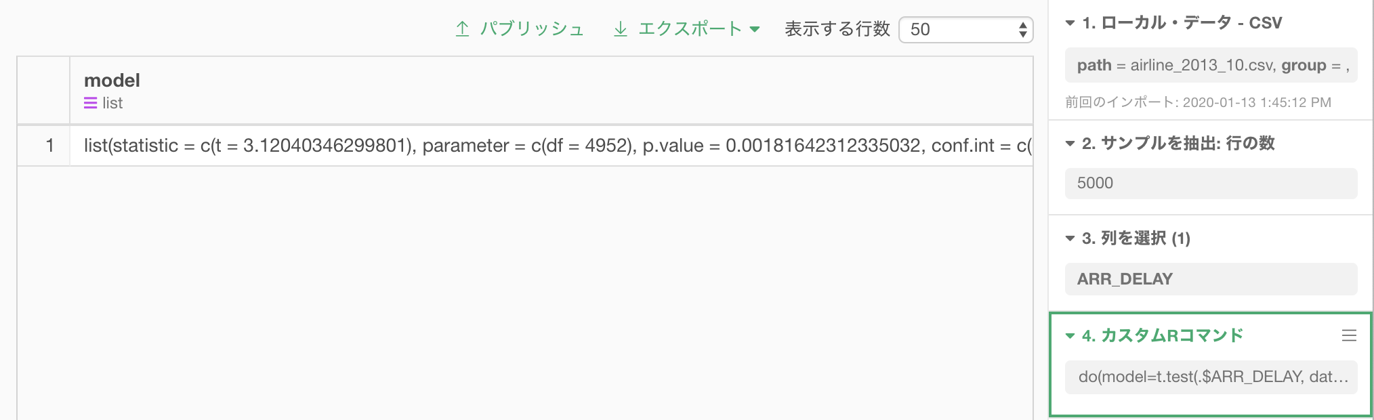The width and height of the screenshot is (1374, 420).
Task: Click the エクスポート export button text
Action: click(690, 29)
